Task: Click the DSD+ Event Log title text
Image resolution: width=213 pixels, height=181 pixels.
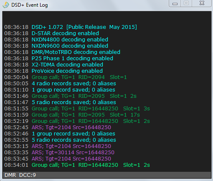Action: click(30, 5)
